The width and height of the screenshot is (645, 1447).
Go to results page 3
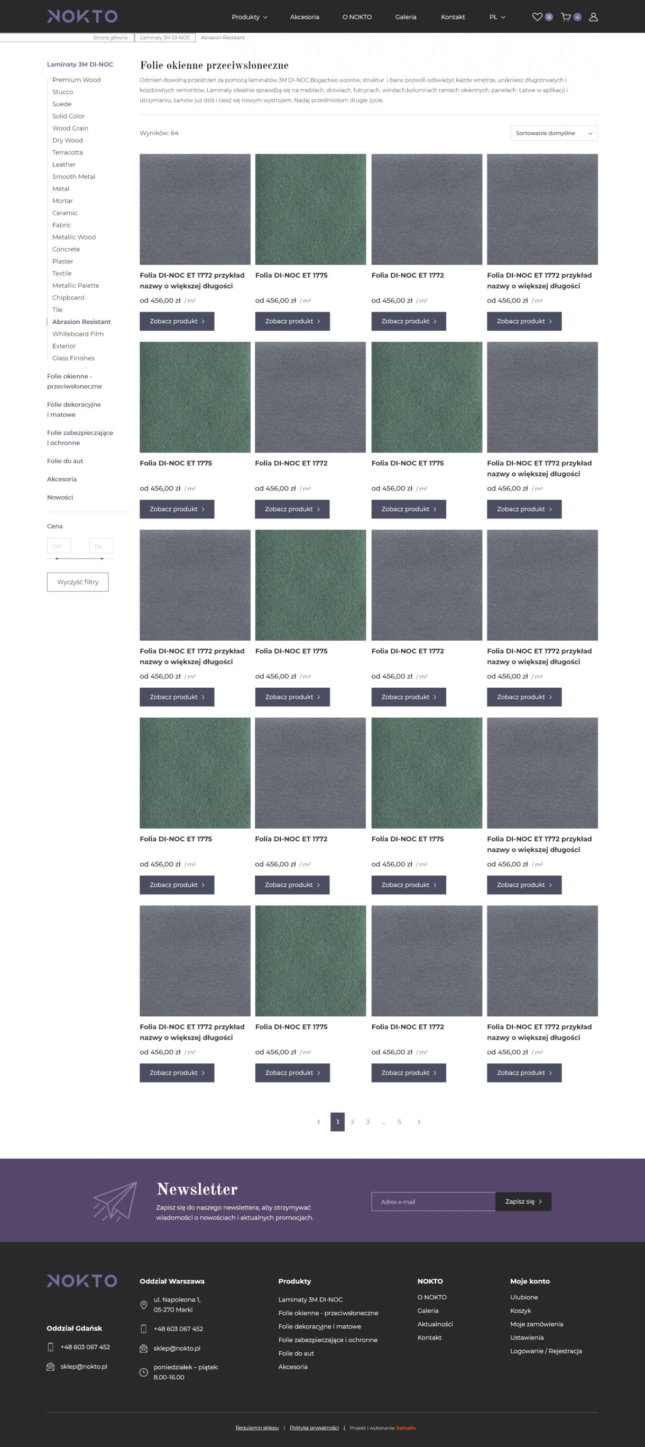click(368, 1122)
